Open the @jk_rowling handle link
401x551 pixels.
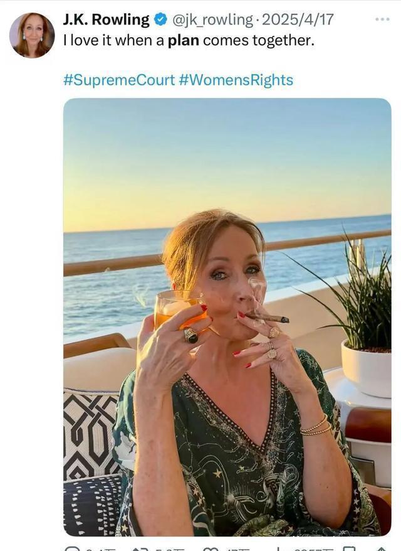coord(214,20)
